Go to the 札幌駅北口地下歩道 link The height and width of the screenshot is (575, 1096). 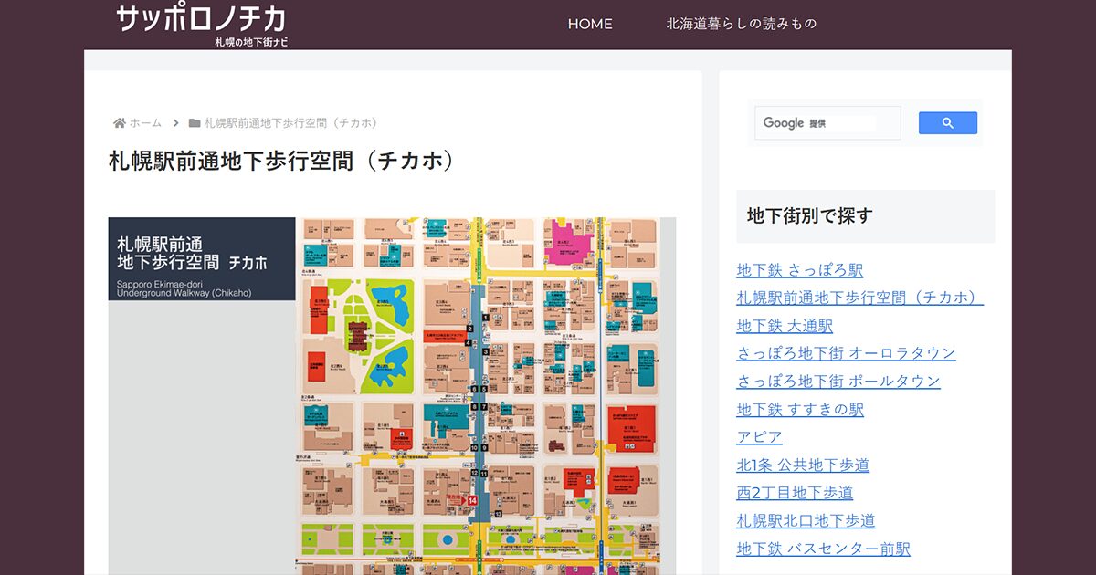point(806,520)
